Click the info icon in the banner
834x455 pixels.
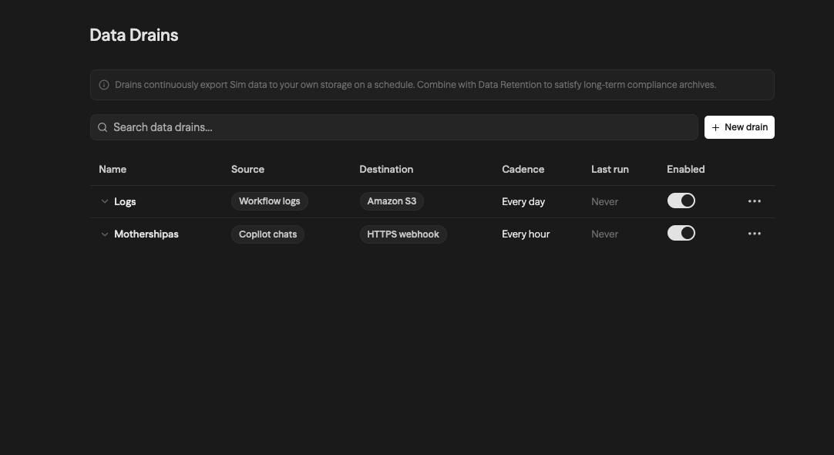coord(104,85)
